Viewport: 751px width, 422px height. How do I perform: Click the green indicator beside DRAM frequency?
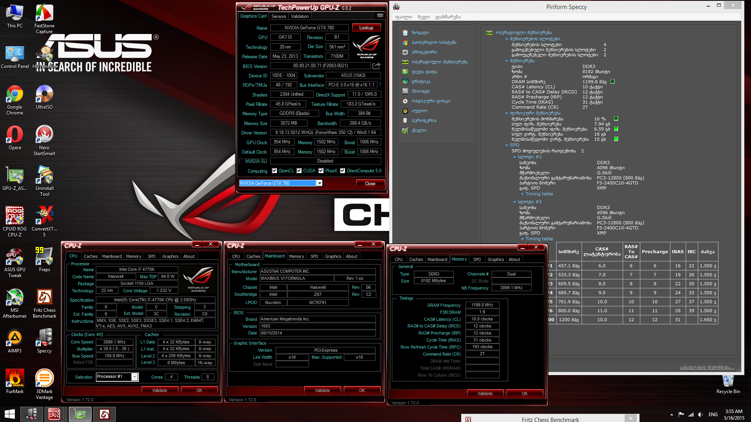click(x=613, y=82)
